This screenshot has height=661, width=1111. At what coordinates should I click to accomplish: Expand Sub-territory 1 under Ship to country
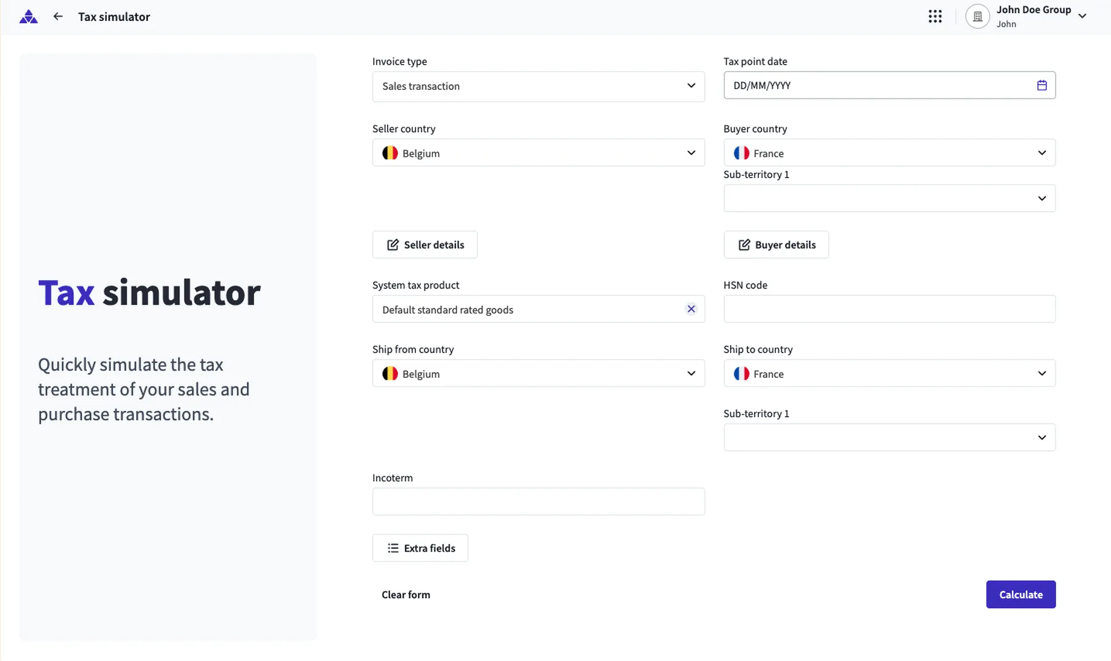[x=889, y=437]
